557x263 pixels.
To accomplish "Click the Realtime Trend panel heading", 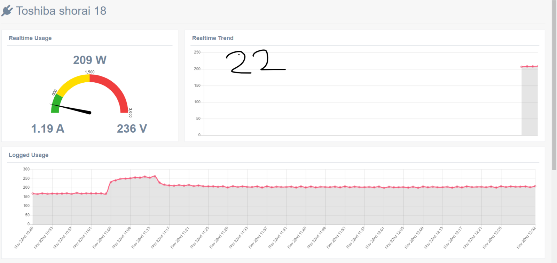I will (213, 38).
